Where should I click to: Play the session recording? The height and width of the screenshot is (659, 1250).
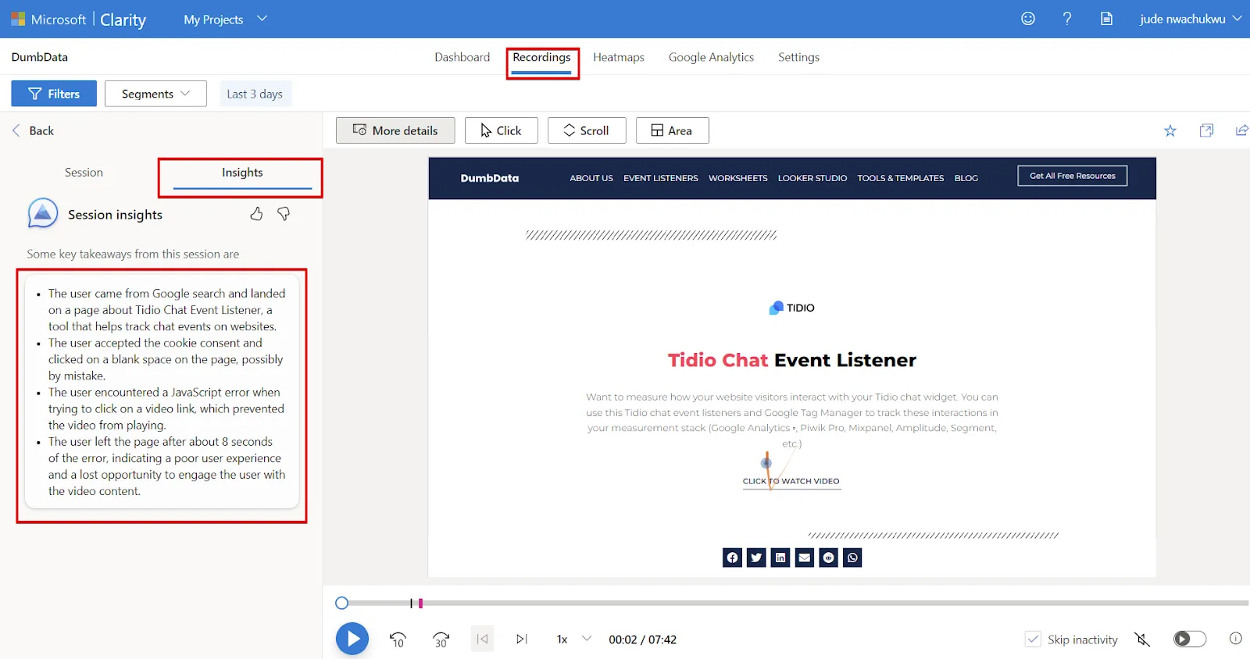pos(352,639)
